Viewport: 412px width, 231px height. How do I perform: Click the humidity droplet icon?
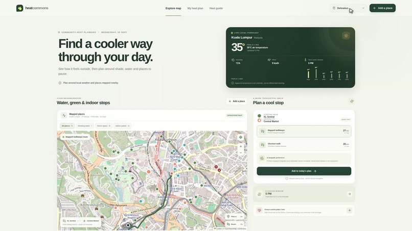click(233, 60)
